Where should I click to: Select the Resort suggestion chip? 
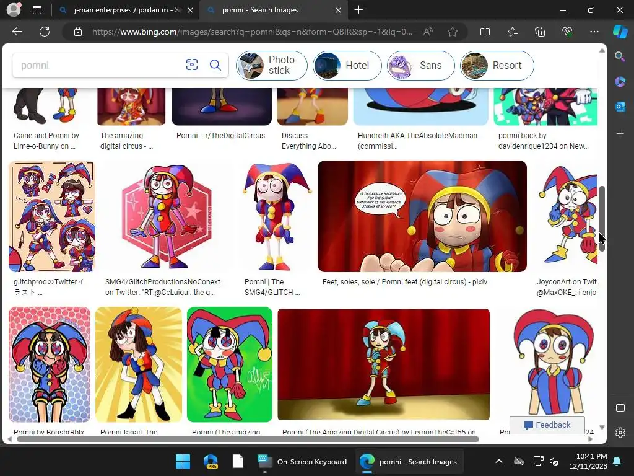[x=497, y=65]
